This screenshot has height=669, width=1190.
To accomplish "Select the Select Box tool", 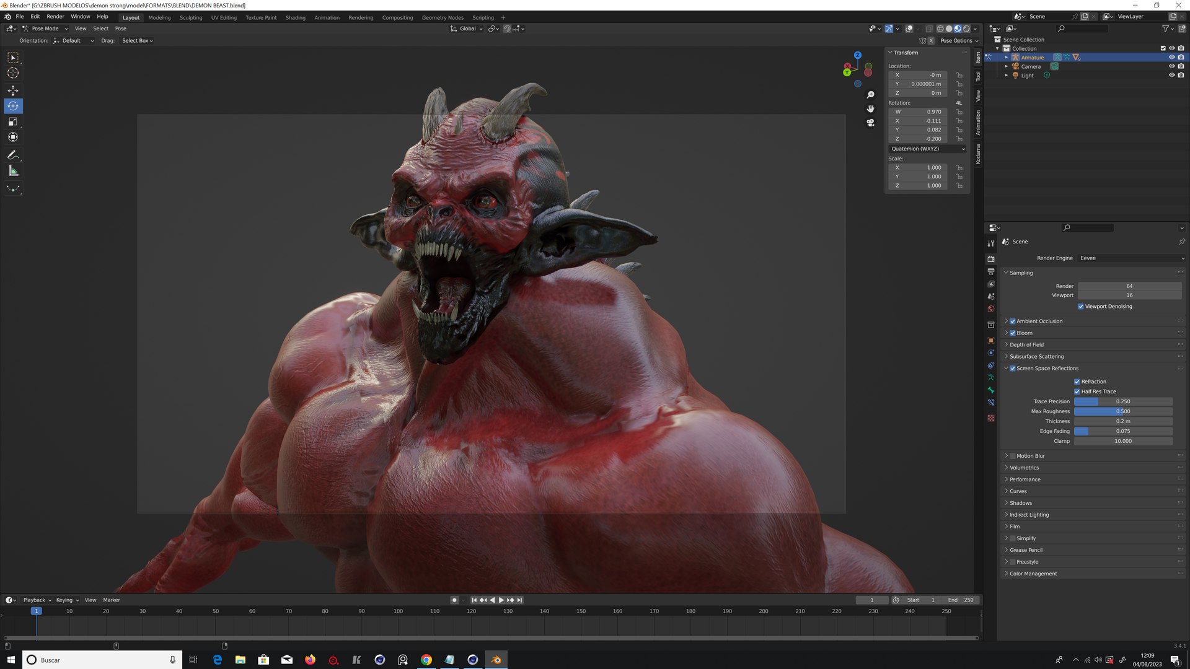I will pyautogui.click(x=13, y=58).
